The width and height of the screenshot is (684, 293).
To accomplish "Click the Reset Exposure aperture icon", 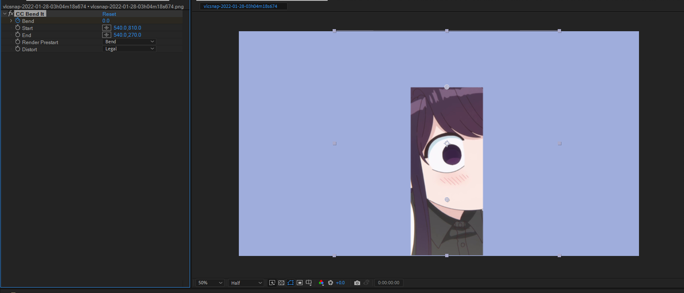I will coord(331,283).
